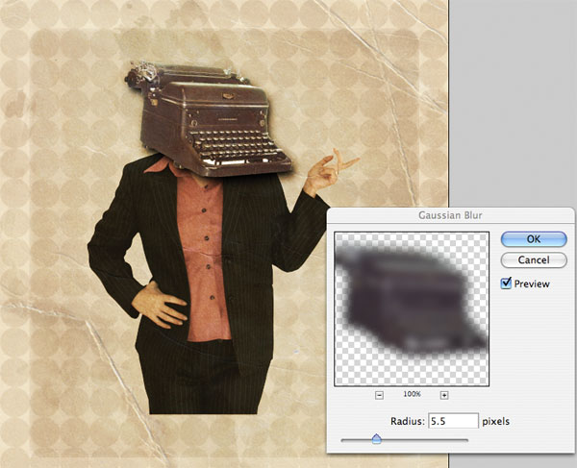Image resolution: width=577 pixels, height=468 pixels.
Task: Cancel the Gaussian Blur dialog
Action: 534,259
